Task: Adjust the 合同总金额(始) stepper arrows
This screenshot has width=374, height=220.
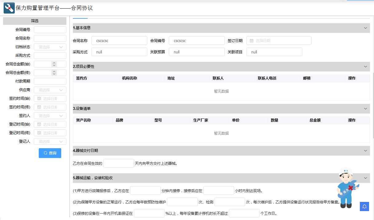Action: (54, 64)
